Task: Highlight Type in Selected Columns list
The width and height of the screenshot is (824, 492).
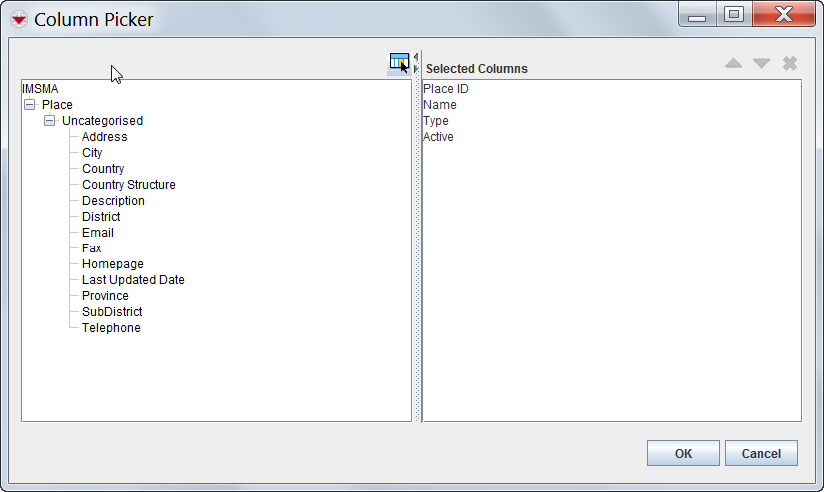Action: [436, 121]
